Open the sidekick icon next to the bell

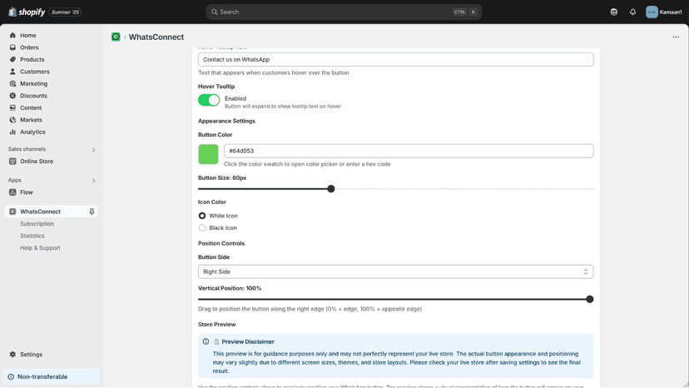(x=614, y=12)
